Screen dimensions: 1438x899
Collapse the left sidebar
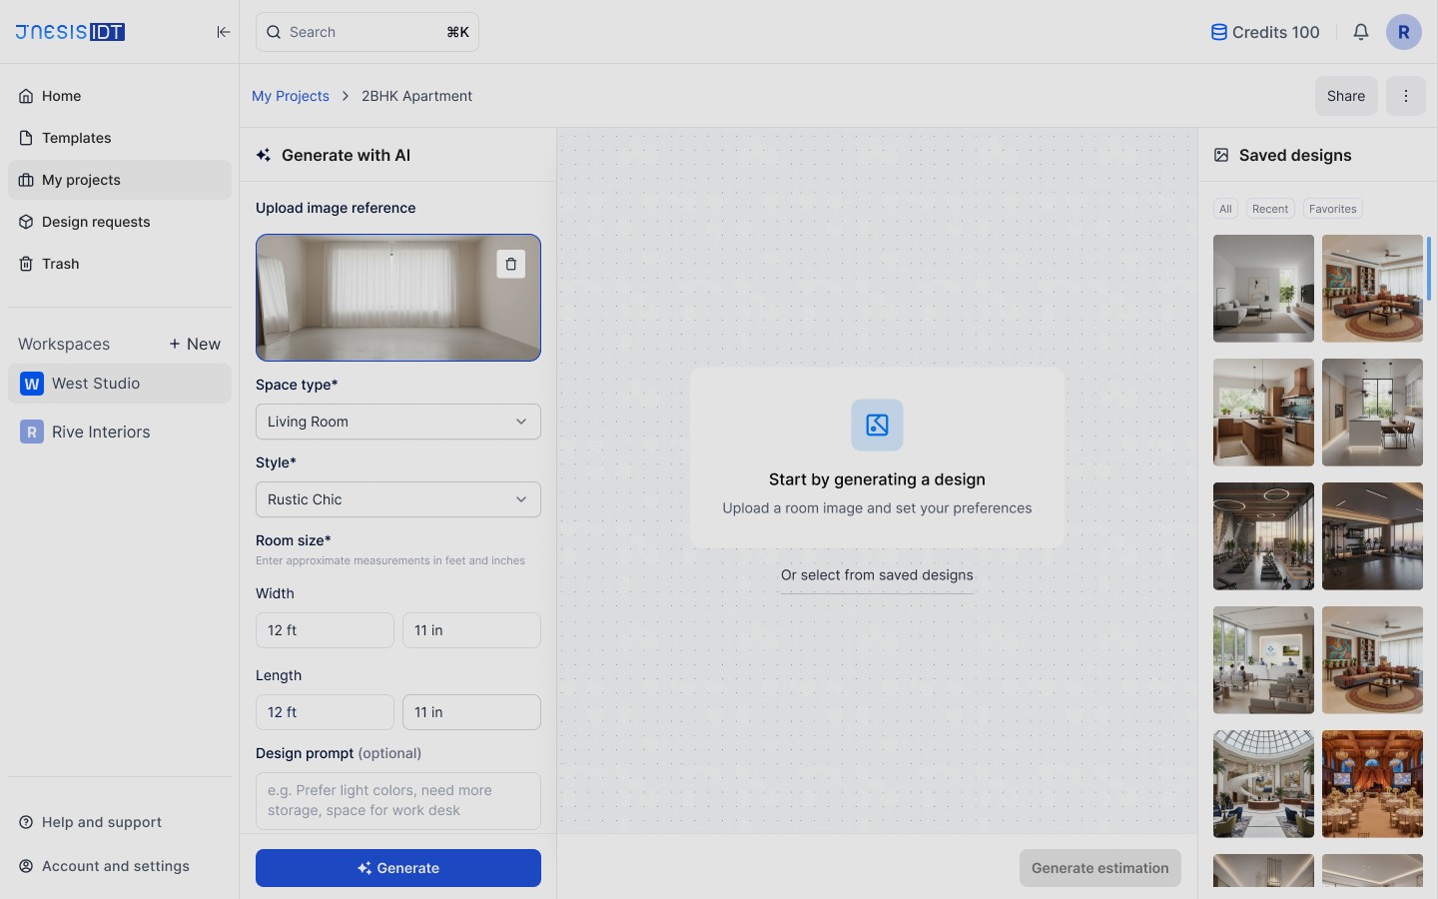coord(224,32)
